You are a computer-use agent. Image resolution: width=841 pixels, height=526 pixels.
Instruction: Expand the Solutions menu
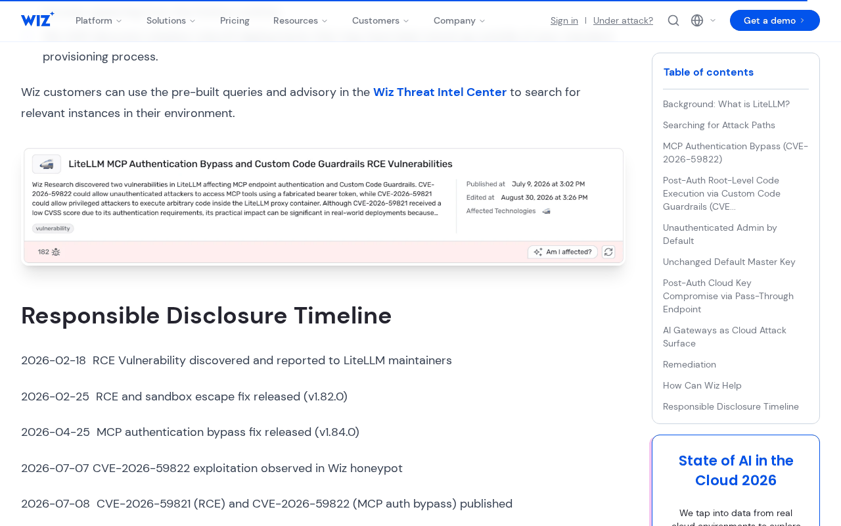pos(171,20)
